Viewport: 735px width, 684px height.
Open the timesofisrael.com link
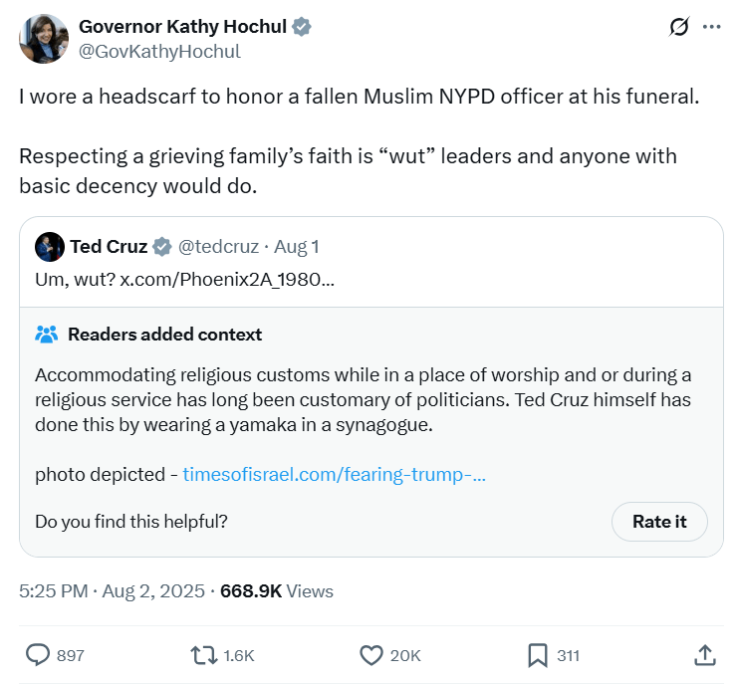tap(334, 474)
